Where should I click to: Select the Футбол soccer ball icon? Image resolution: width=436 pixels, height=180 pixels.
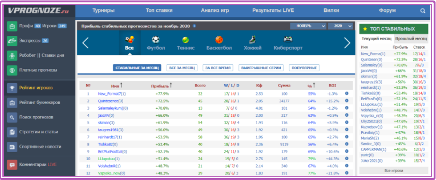156,40
